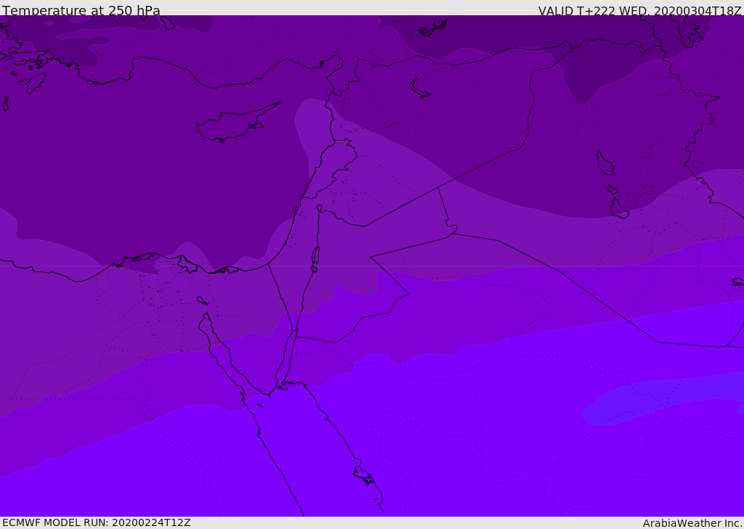This screenshot has height=529, width=744.
Task: Click the 'ECMWF MODEL RUN: 20200224T12Z' footer text
Action: (97, 522)
